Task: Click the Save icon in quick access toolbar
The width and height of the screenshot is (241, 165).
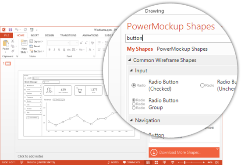Action: 11,30
